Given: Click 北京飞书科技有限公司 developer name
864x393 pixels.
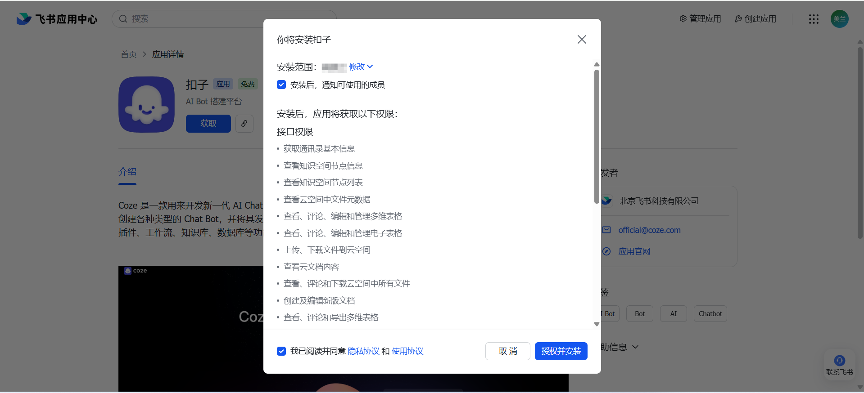Looking at the screenshot, I should [x=659, y=201].
